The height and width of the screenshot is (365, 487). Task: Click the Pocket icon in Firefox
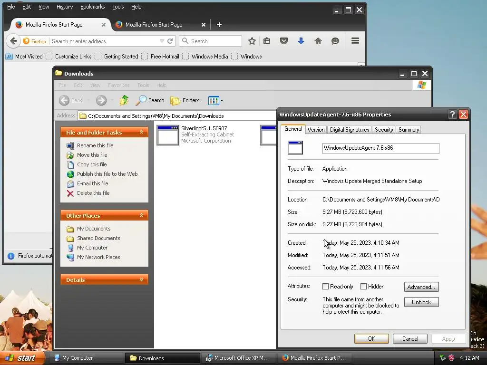click(x=284, y=41)
